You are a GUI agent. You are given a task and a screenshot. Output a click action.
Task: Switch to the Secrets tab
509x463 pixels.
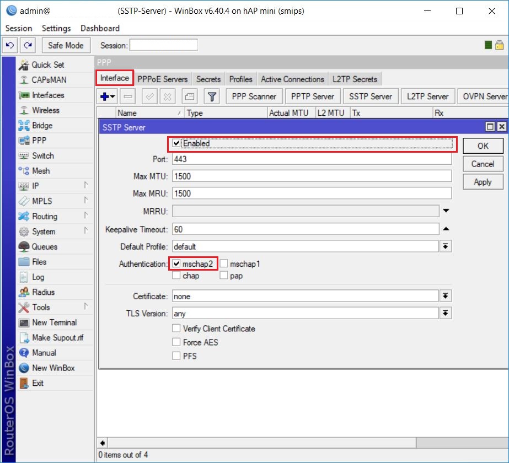208,79
